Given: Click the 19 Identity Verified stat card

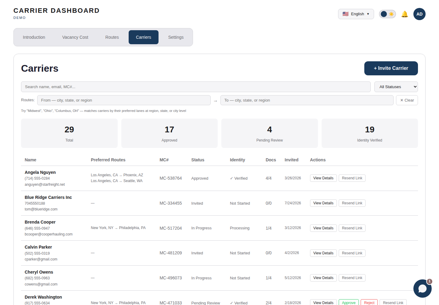Looking at the screenshot, I should coord(370,133).
